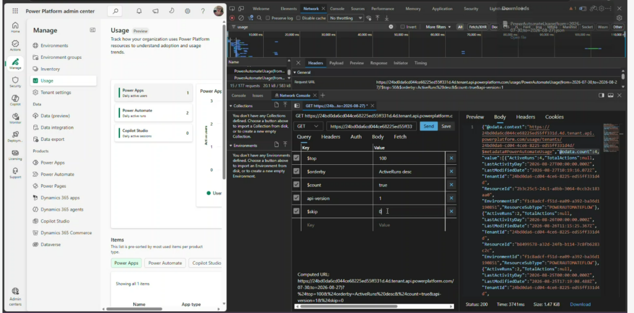Remove the $top query parameter
The height and width of the screenshot is (313, 634).
click(x=451, y=158)
